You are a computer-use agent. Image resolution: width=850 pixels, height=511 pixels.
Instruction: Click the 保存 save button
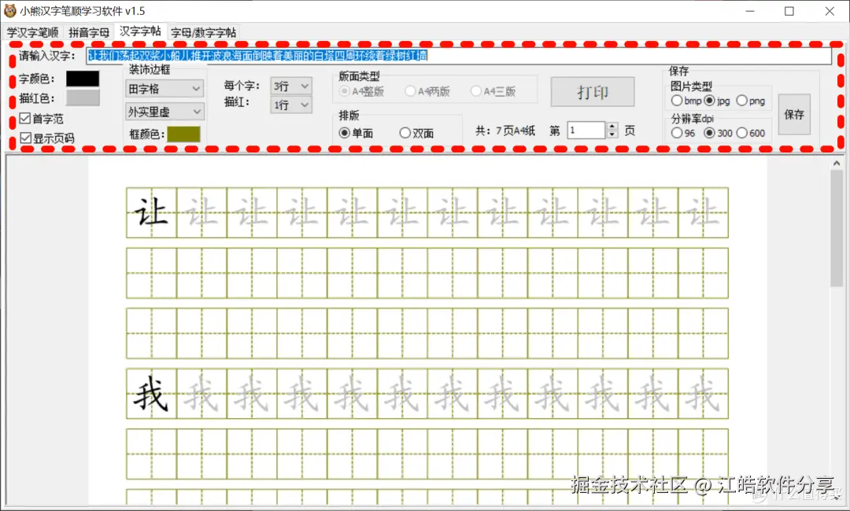pos(794,115)
